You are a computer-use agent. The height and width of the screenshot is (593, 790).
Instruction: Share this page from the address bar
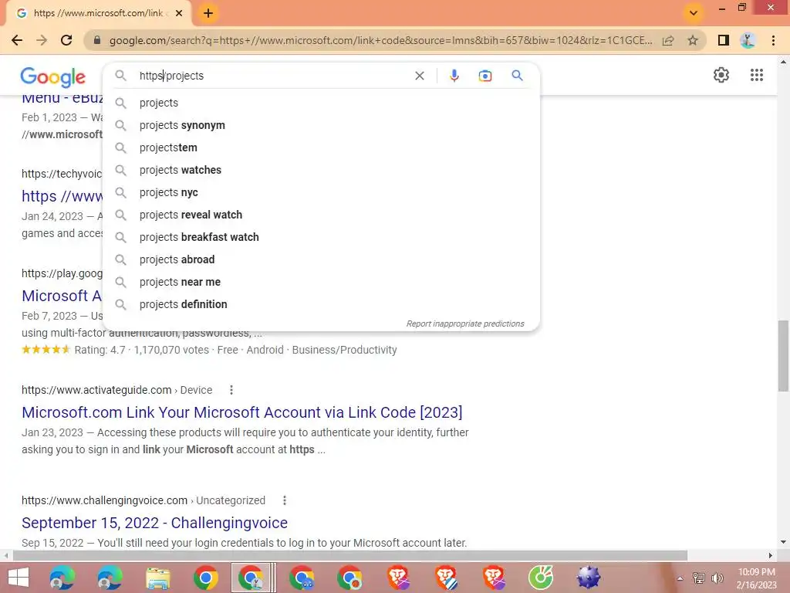pos(668,40)
